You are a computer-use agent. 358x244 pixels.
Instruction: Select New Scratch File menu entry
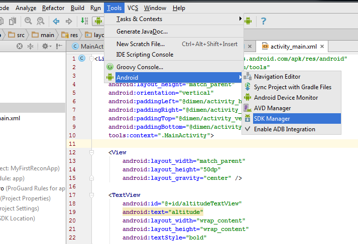click(174, 44)
